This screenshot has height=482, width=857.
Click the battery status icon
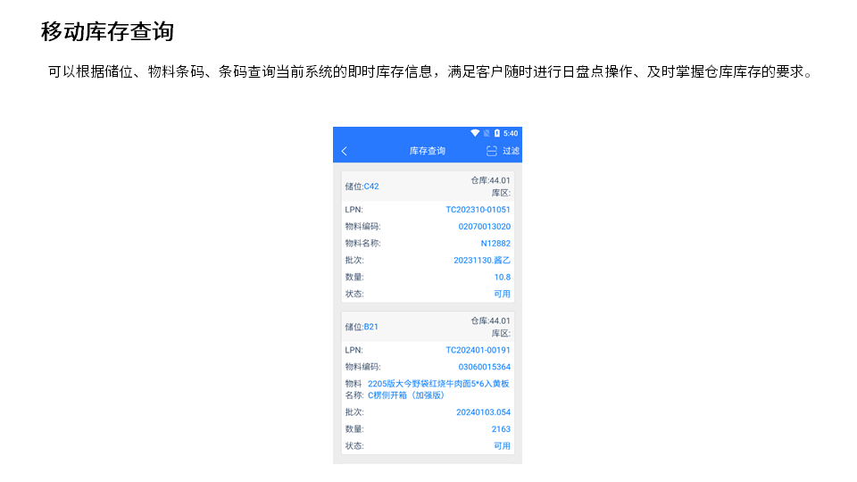tap(497, 133)
